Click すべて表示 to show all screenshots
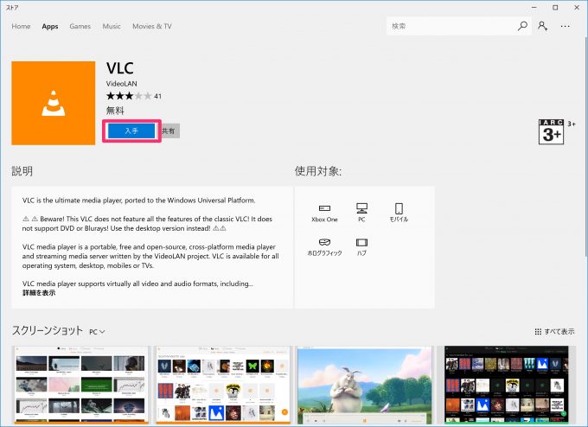Image resolution: width=588 pixels, height=427 pixels. coord(559,331)
